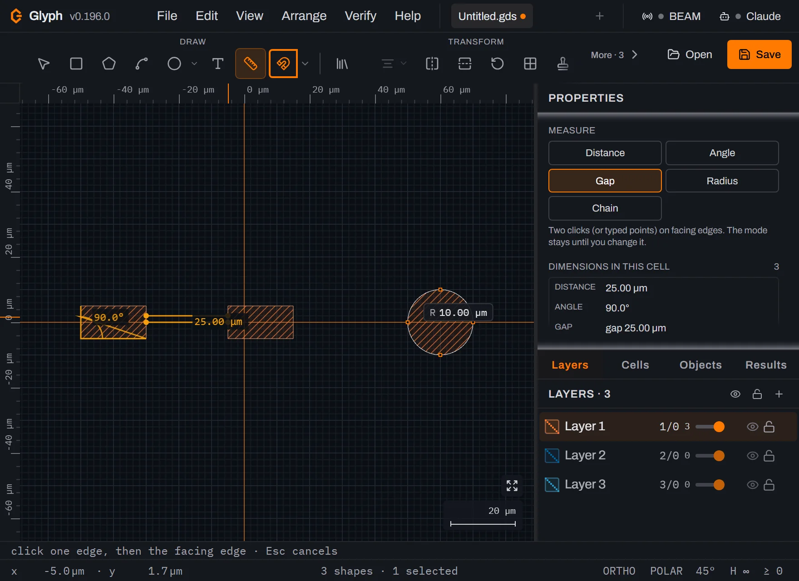
Task: Open the Verify menu
Action: 360,16
